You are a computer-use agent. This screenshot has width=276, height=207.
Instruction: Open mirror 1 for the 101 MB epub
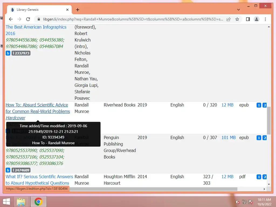[259, 138]
